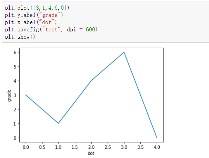The width and height of the screenshot is (209, 158).
Task: Click the grade y-axis label on the plot
Action: (x=9, y=96)
